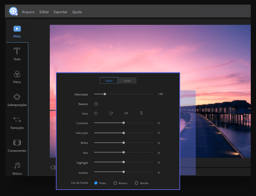Open the Editar menu

tap(44, 12)
